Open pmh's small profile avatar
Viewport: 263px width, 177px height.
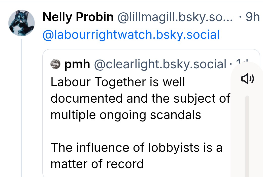(x=55, y=64)
